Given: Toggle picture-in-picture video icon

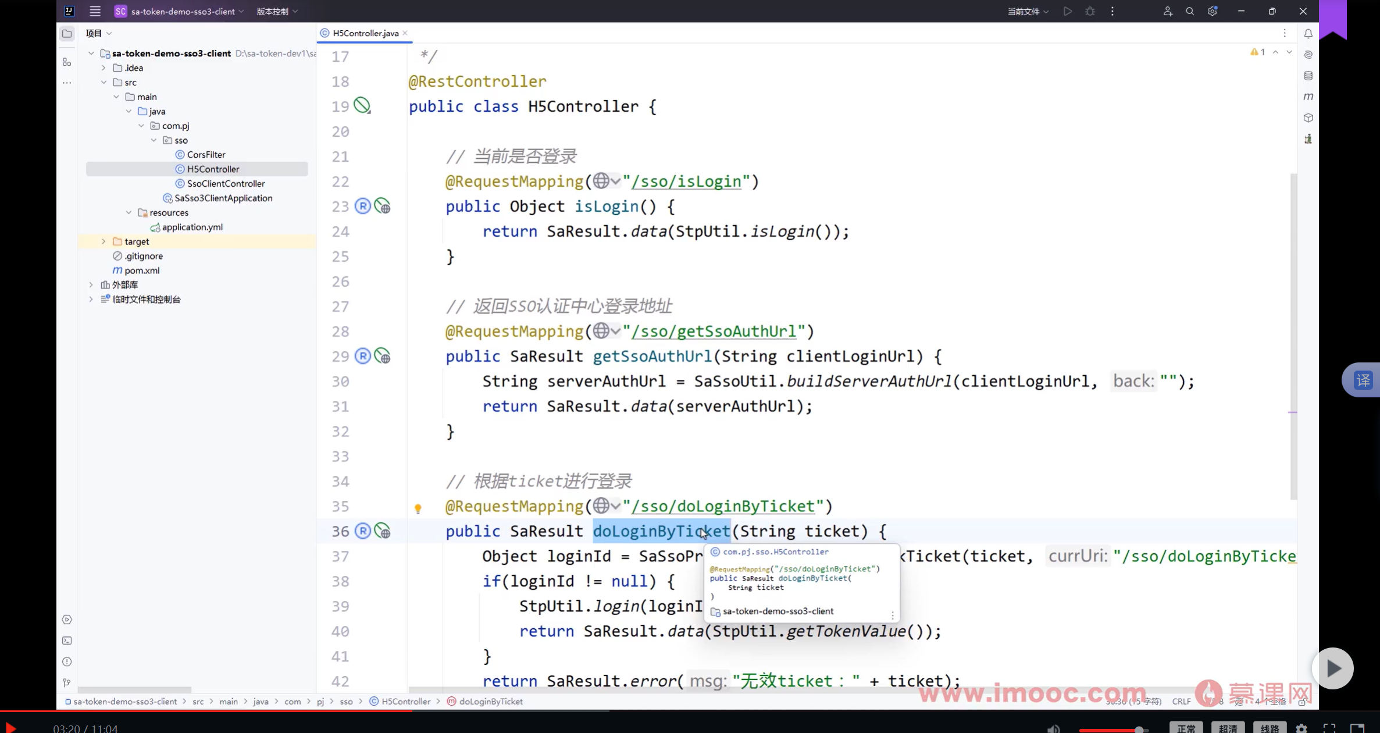Looking at the screenshot, I should 1357,728.
